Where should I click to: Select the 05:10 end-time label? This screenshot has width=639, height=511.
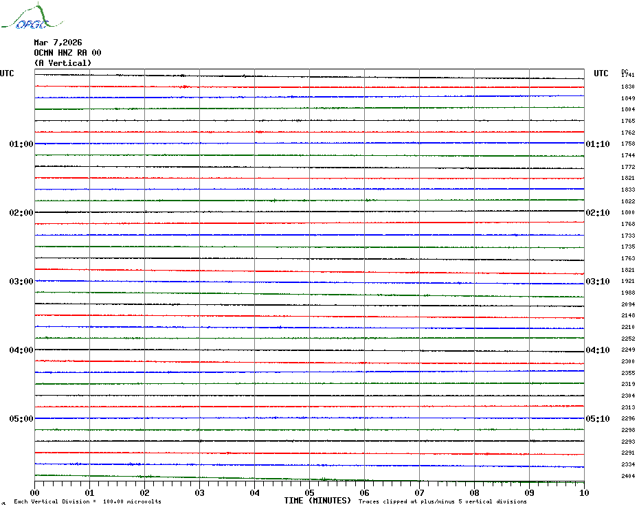597,419
